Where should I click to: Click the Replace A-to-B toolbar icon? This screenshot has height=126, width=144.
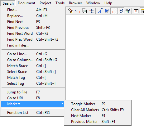(78, 11)
